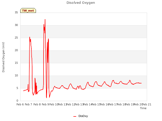Screen dimensions: 162x121
Task: Click the 'Feb 10' x-axis tick label
Action: click(x=54, y=104)
